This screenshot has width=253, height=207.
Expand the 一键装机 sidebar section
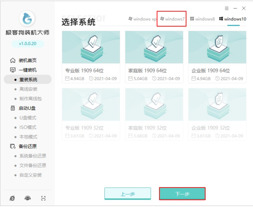click(27, 70)
